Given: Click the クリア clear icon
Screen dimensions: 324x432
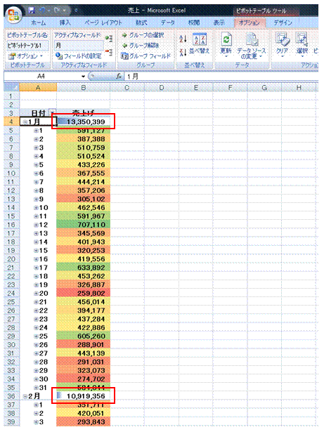Looking at the screenshot, I should point(282,39).
